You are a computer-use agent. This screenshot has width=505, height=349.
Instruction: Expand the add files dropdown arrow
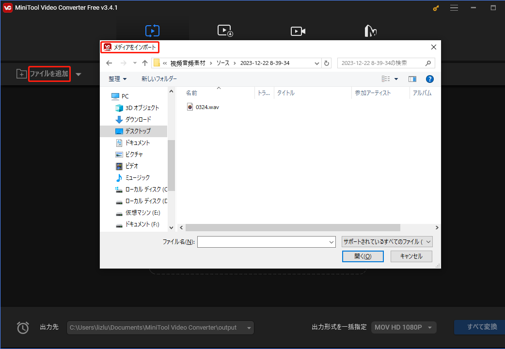pyautogui.click(x=78, y=75)
